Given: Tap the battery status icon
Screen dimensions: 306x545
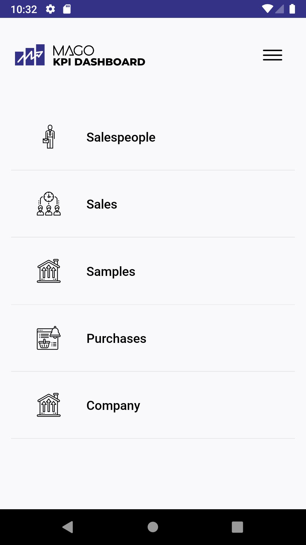Looking at the screenshot, I should (292, 9).
